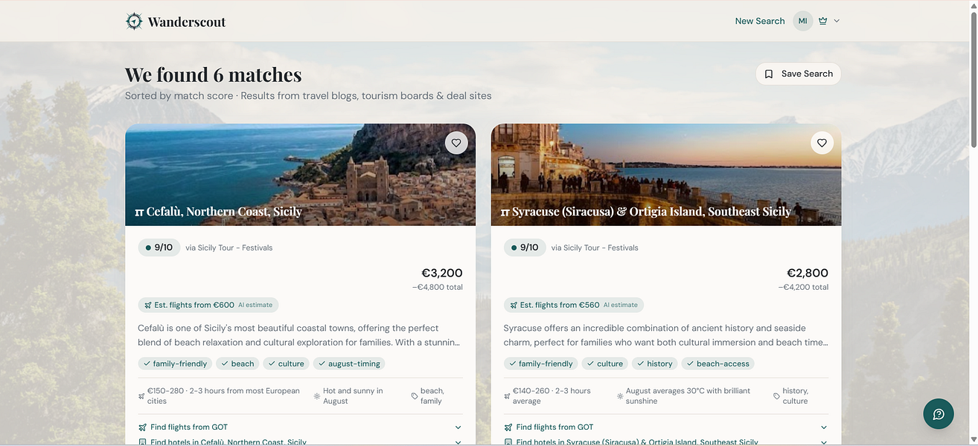Open the chat support bubble
This screenshot has height=446, width=978.
coord(939,414)
